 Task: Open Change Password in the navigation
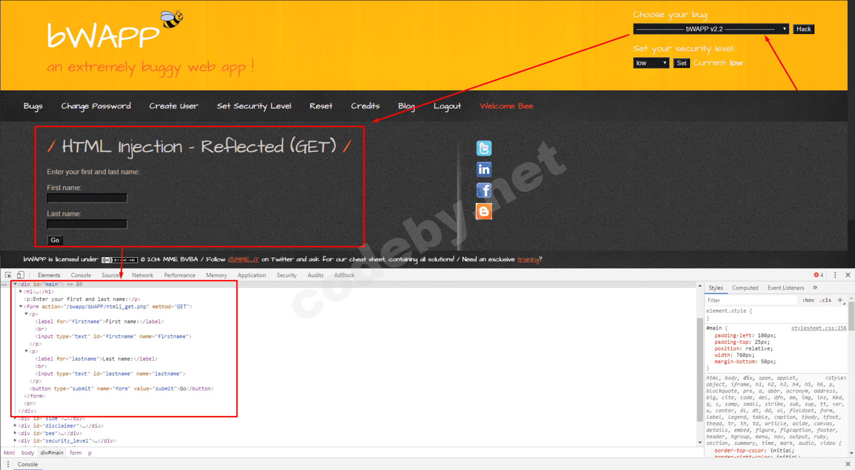click(x=96, y=106)
